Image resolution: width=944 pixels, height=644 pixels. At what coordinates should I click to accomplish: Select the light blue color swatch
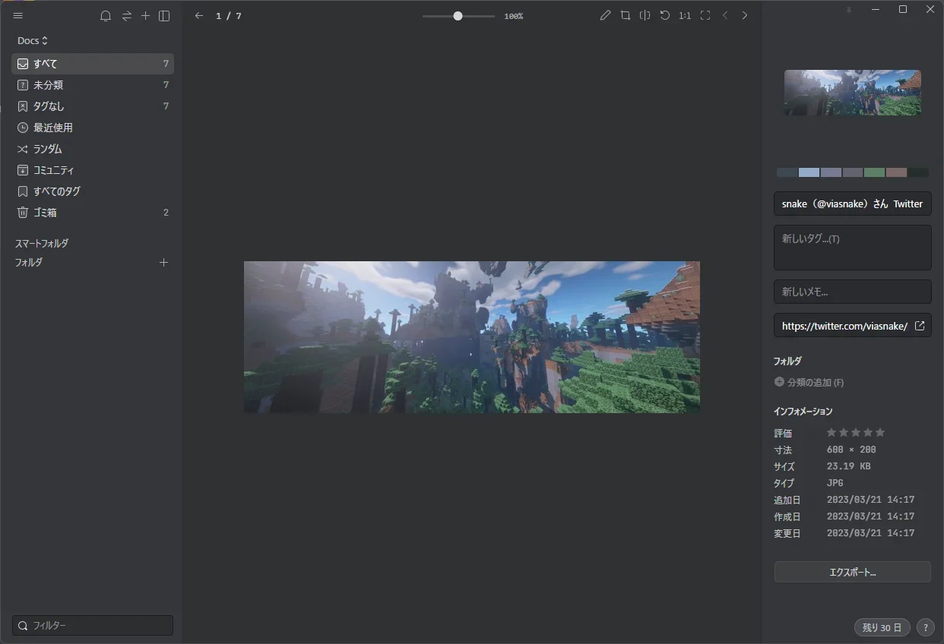809,172
